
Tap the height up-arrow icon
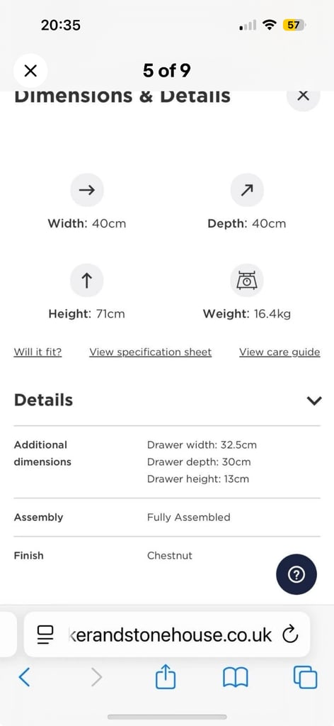[87, 280]
